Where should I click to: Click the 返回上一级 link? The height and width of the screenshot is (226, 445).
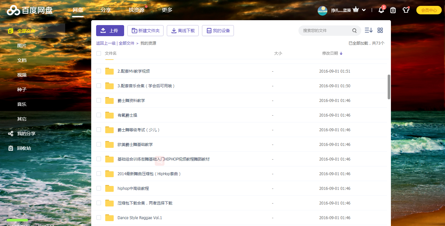[x=106, y=43]
